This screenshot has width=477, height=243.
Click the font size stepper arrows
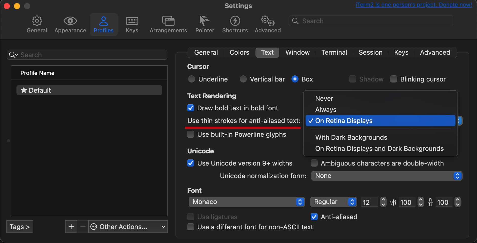pos(383,202)
